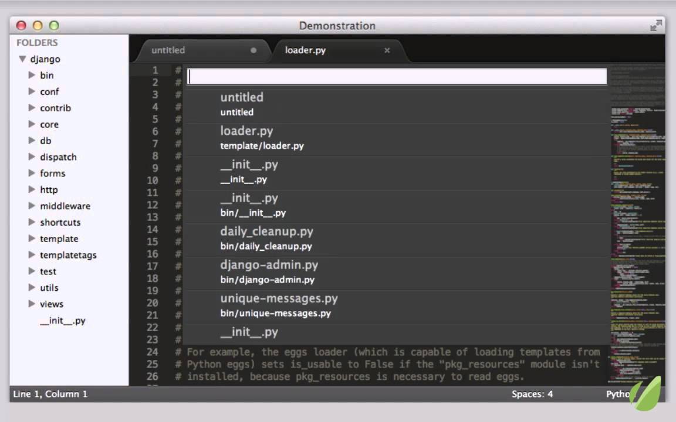This screenshot has height=422, width=676.
Task: Select the django root folder name
Action: (x=45, y=59)
